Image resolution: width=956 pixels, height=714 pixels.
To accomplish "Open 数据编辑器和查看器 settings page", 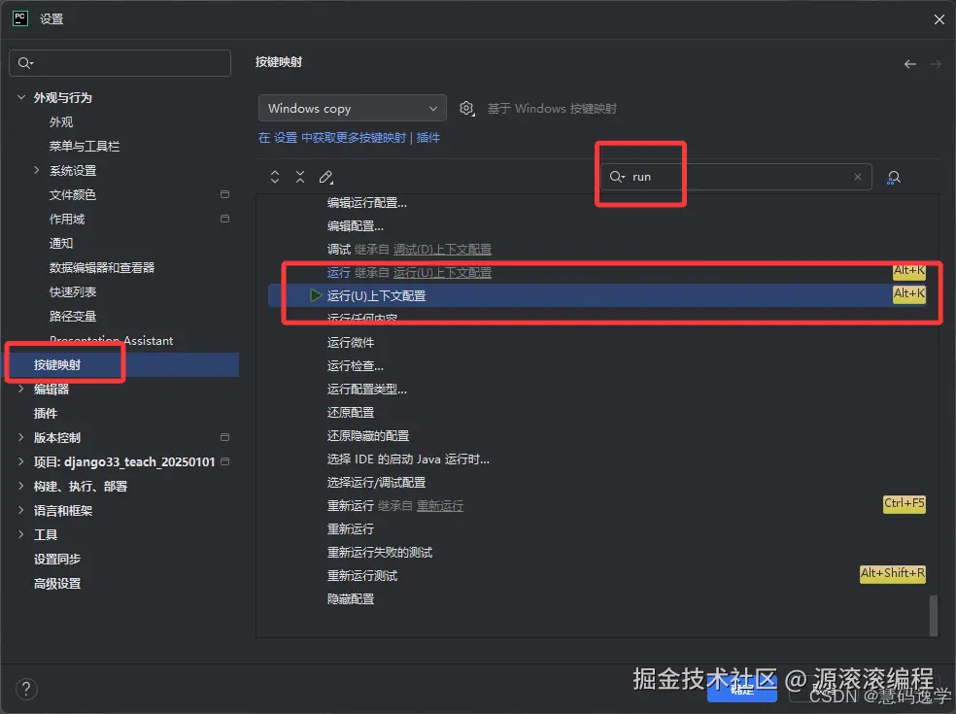I will 102,268.
